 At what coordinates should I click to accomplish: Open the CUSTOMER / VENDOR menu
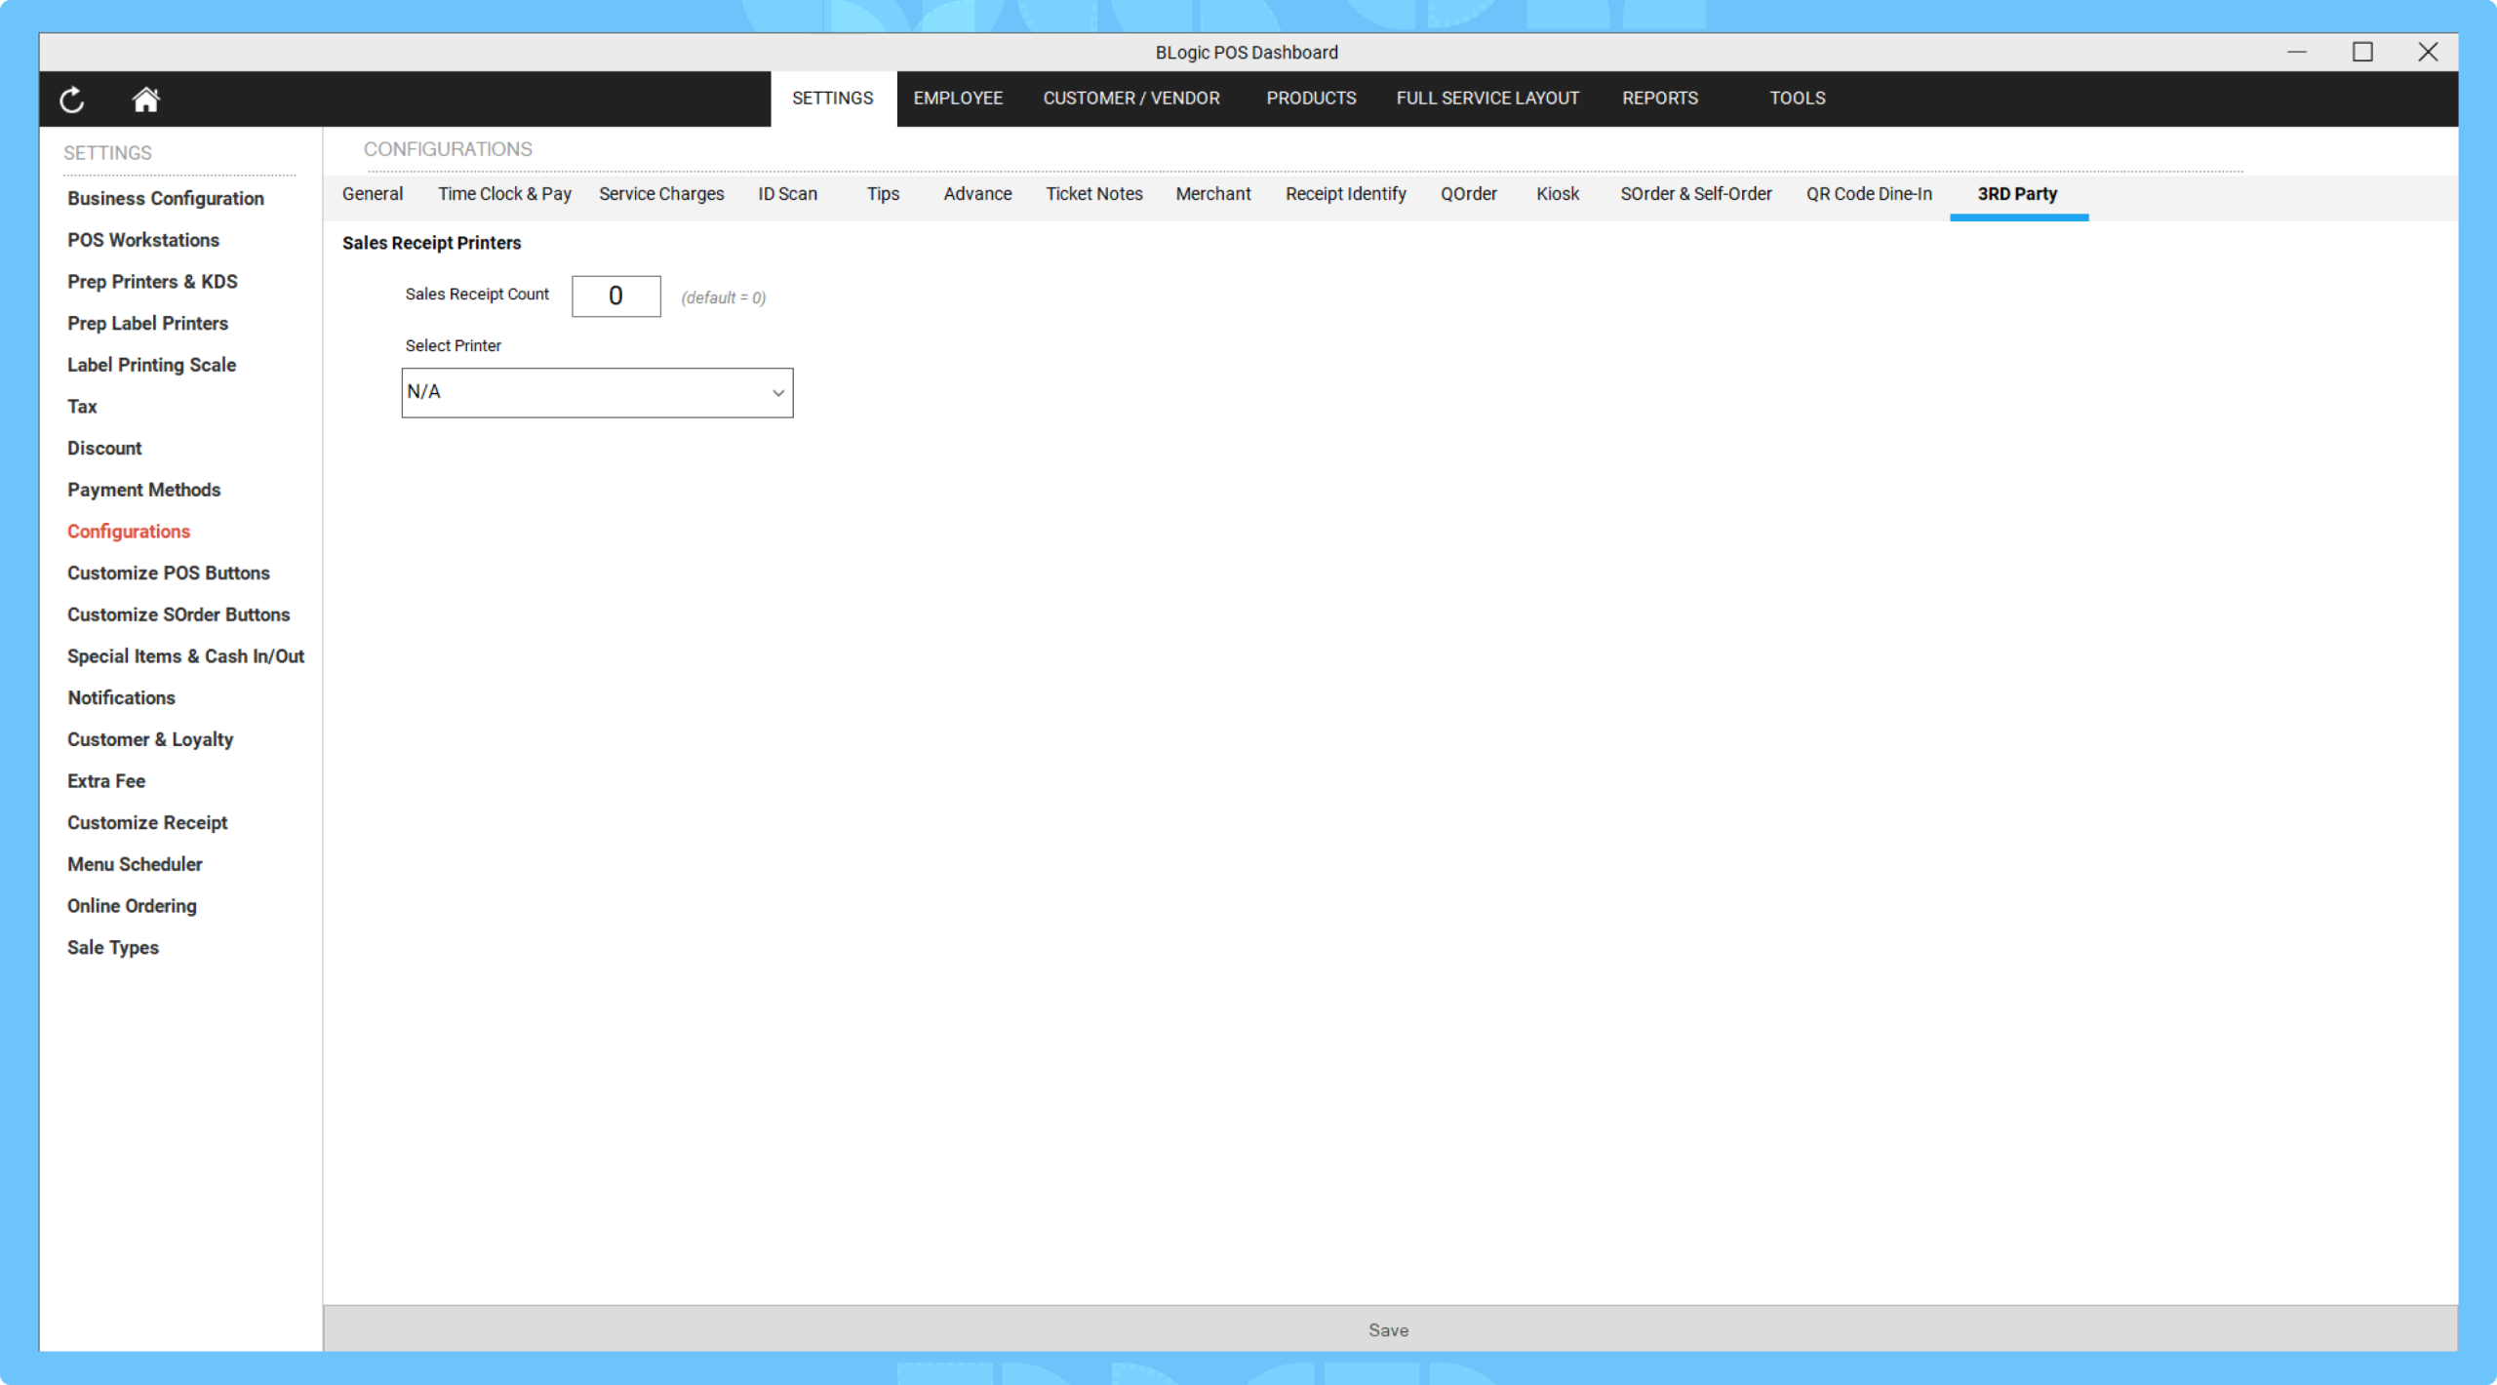(1131, 99)
